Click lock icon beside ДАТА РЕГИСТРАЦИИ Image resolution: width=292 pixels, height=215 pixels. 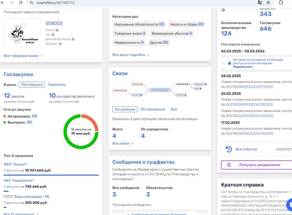(x=73, y=39)
